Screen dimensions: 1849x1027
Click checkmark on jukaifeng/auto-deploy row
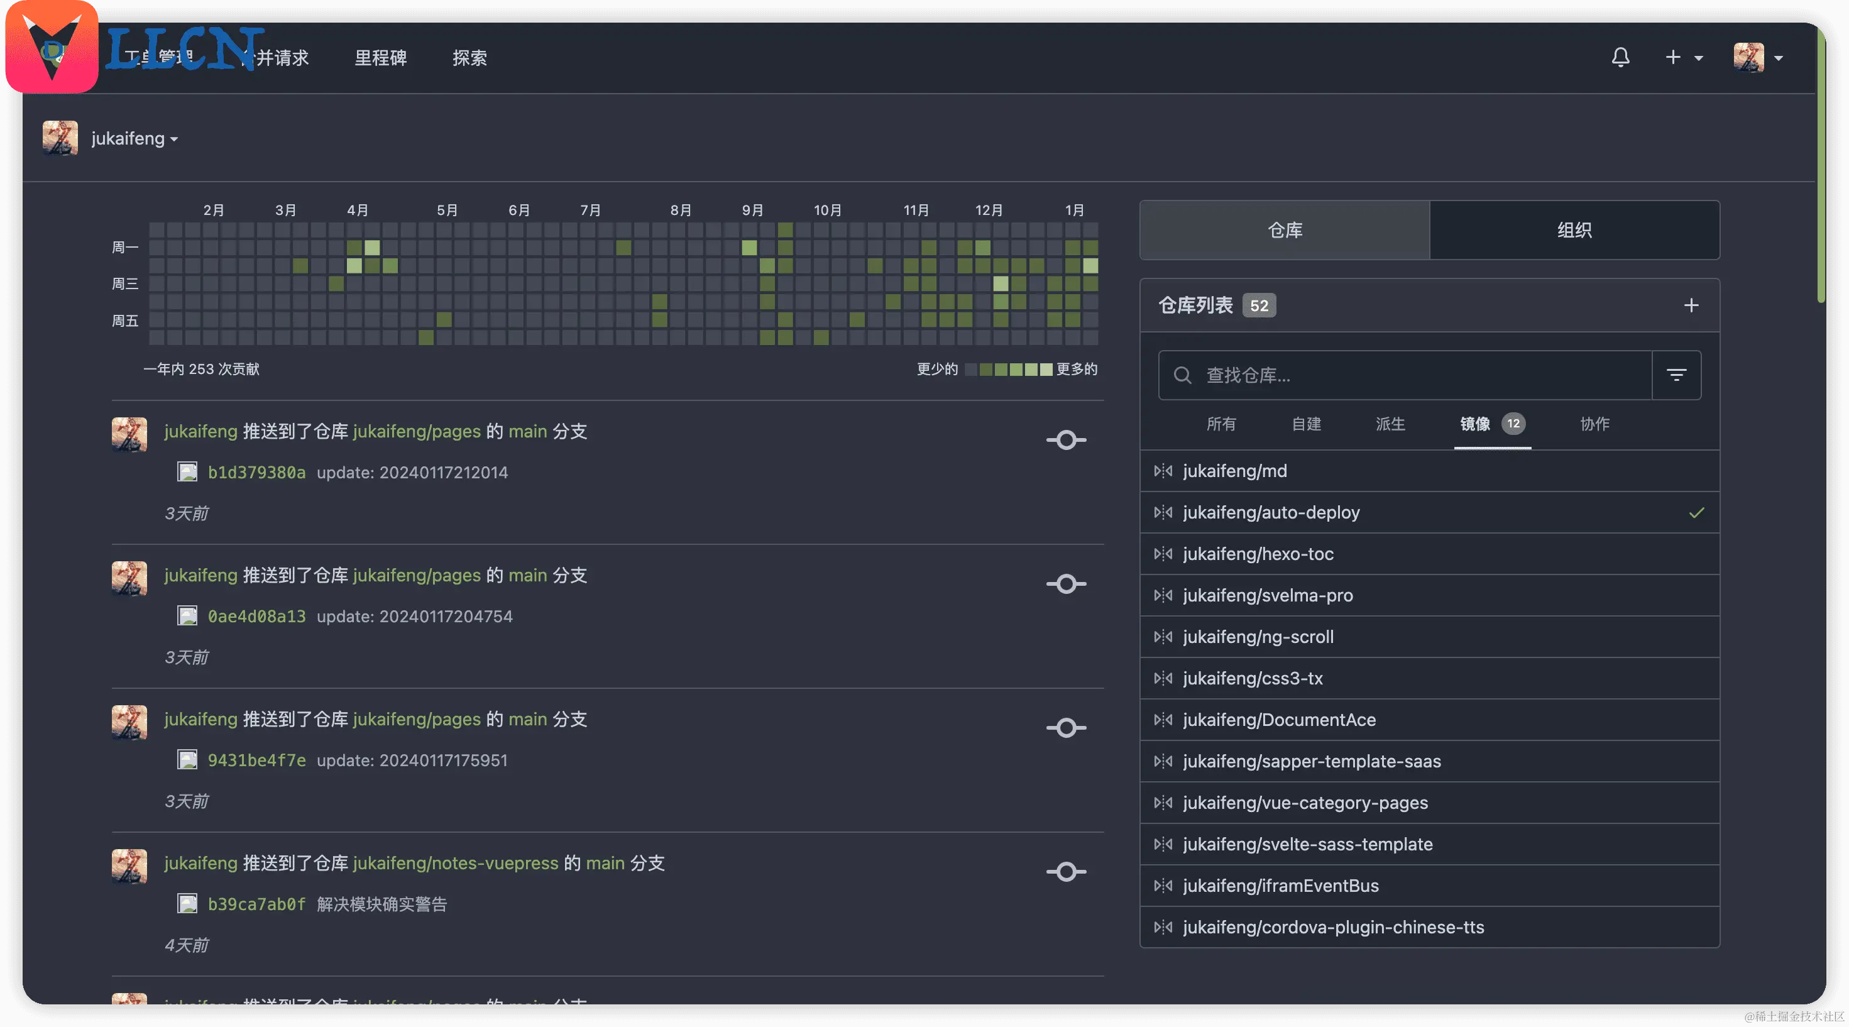coord(1696,512)
